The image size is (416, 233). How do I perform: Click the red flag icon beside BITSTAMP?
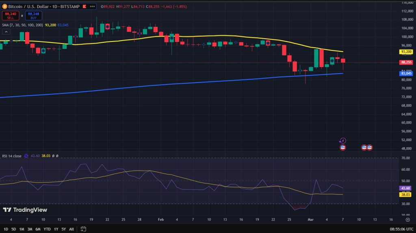click(x=84, y=7)
